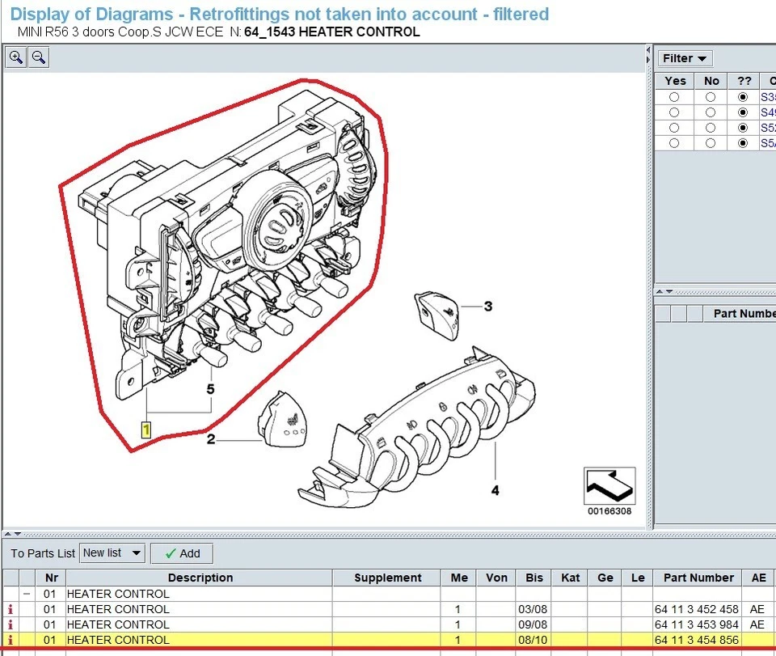This screenshot has height=656, width=776.
Task: Open the Filter dropdown menu
Action: click(685, 58)
